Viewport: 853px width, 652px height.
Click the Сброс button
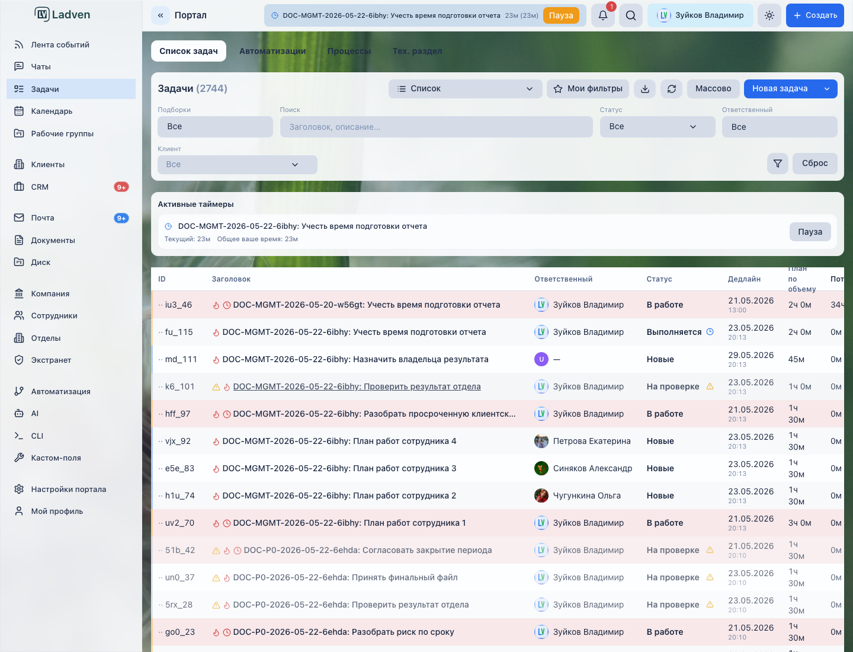pos(815,163)
